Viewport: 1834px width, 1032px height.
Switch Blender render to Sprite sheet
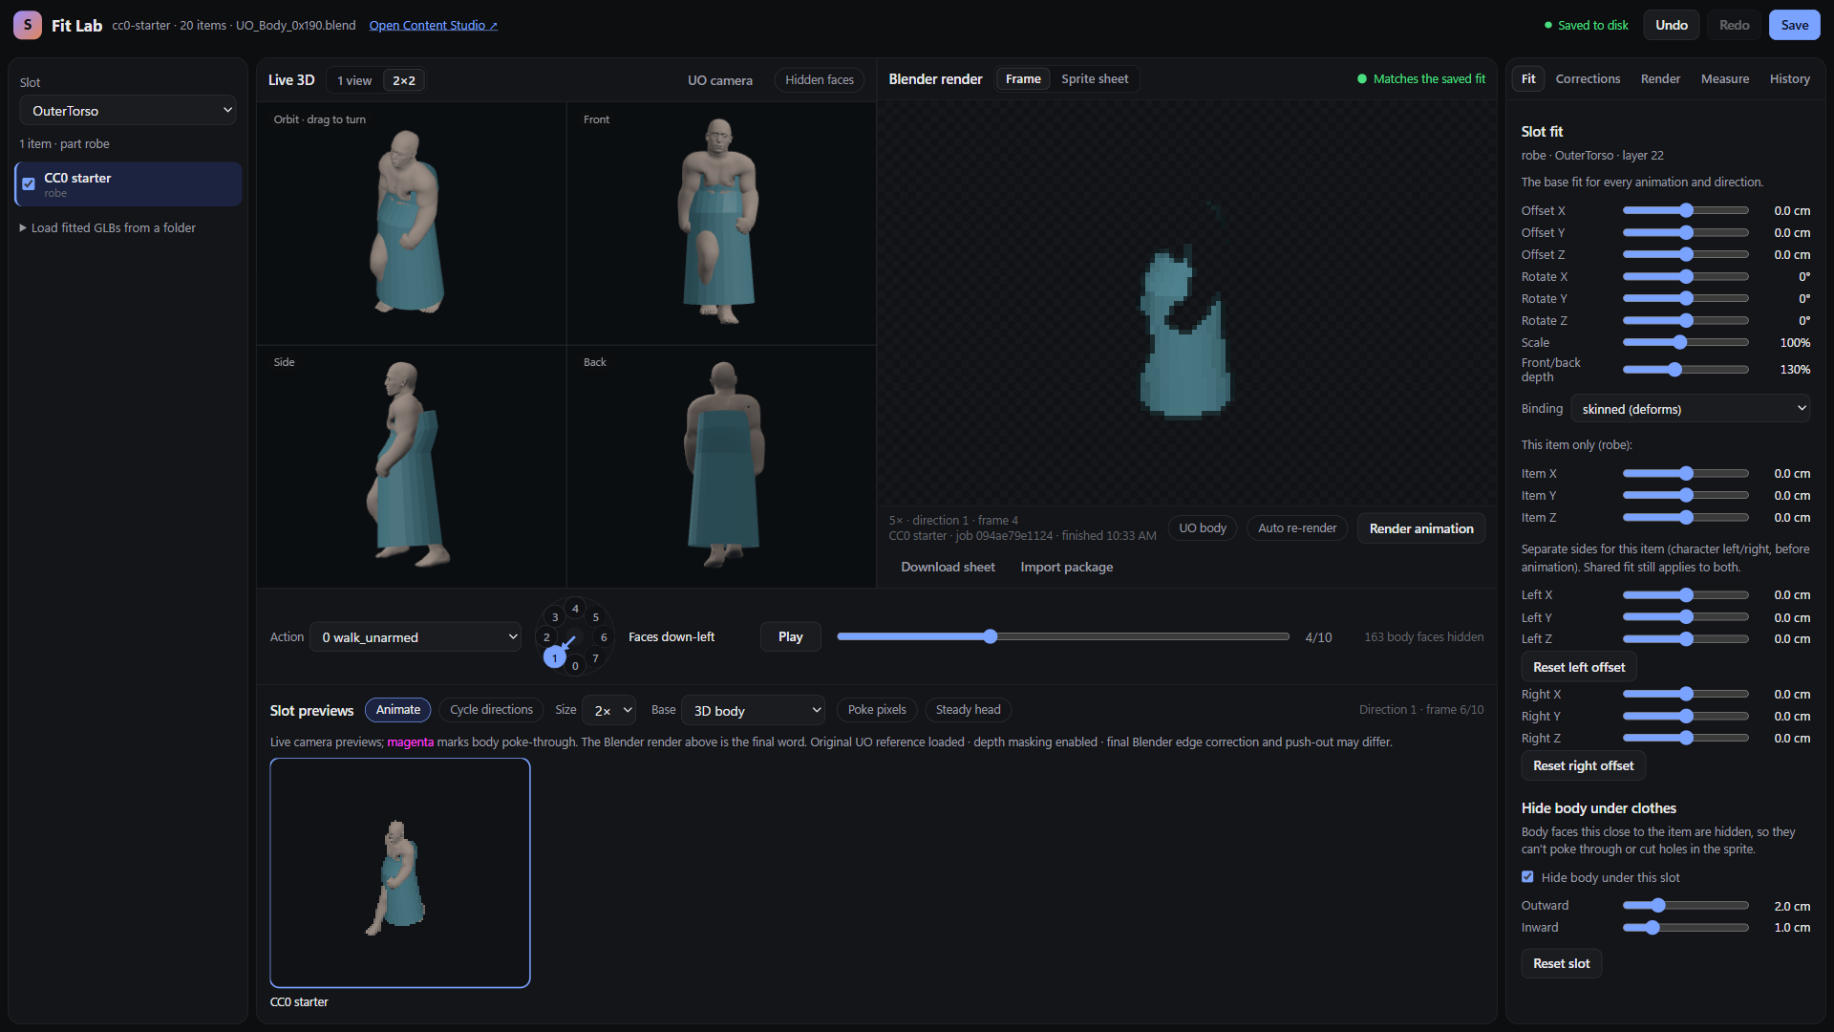click(1095, 79)
